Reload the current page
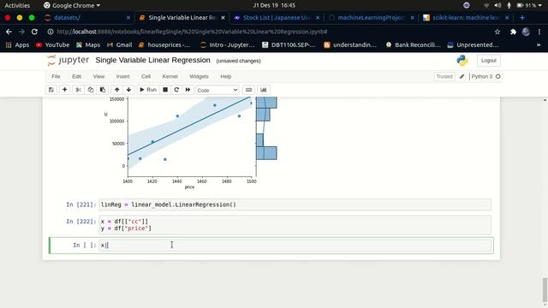Screen dimensions: 548x308 tap(34, 32)
